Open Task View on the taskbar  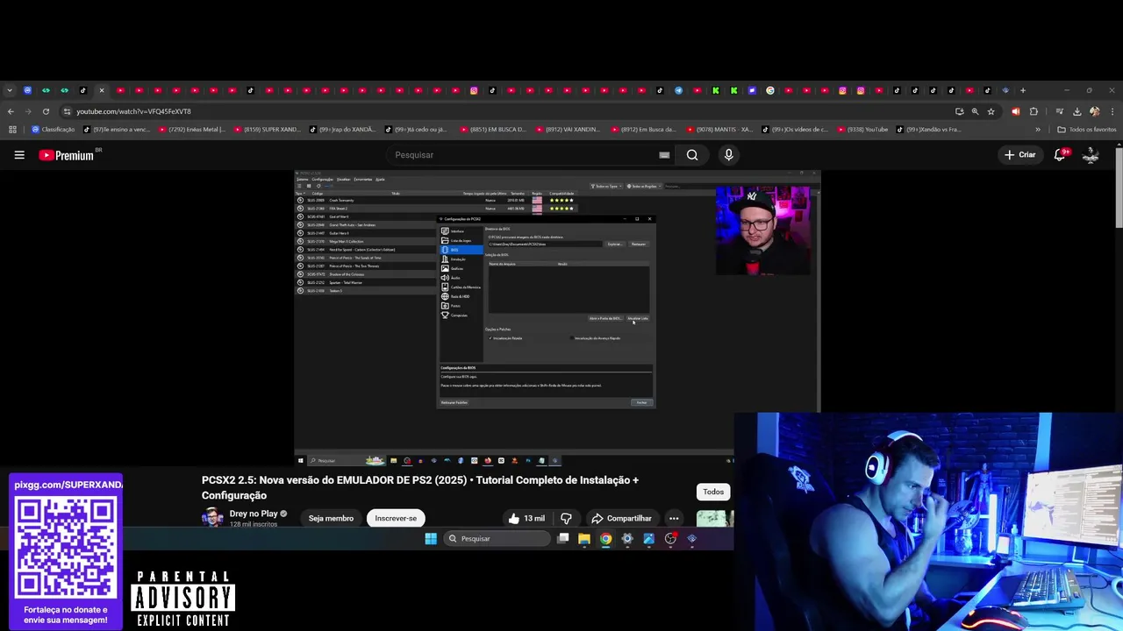[563, 539]
